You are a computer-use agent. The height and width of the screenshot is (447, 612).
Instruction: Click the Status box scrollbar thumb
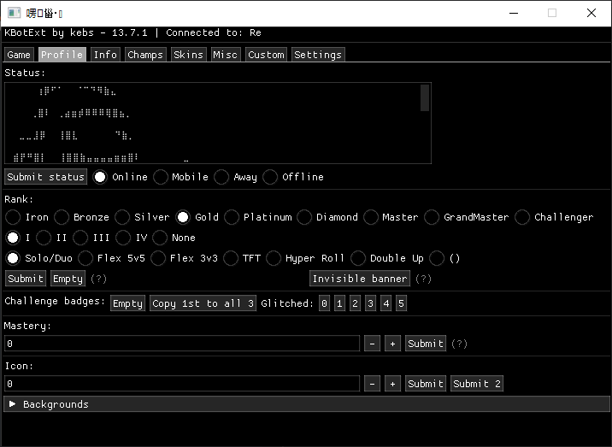coord(425,97)
